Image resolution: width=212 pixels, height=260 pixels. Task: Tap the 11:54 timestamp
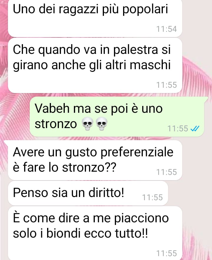point(167,29)
